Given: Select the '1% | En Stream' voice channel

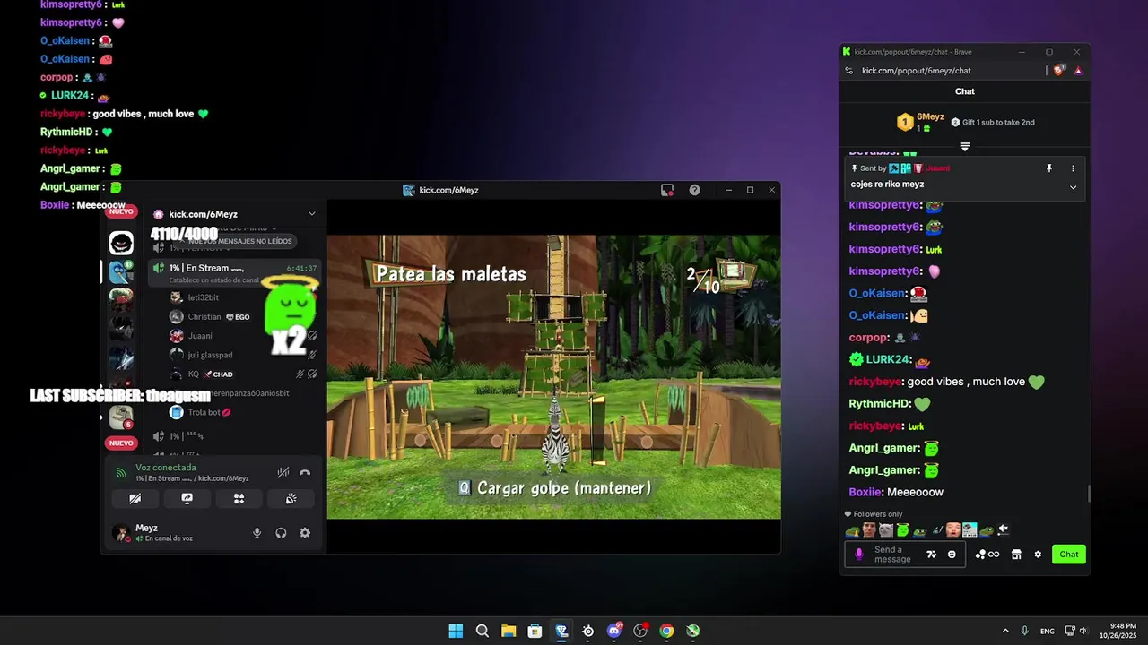Looking at the screenshot, I should coord(234,272).
